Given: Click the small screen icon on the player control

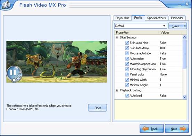Looking at the screenshot, I should tap(21, 74).
